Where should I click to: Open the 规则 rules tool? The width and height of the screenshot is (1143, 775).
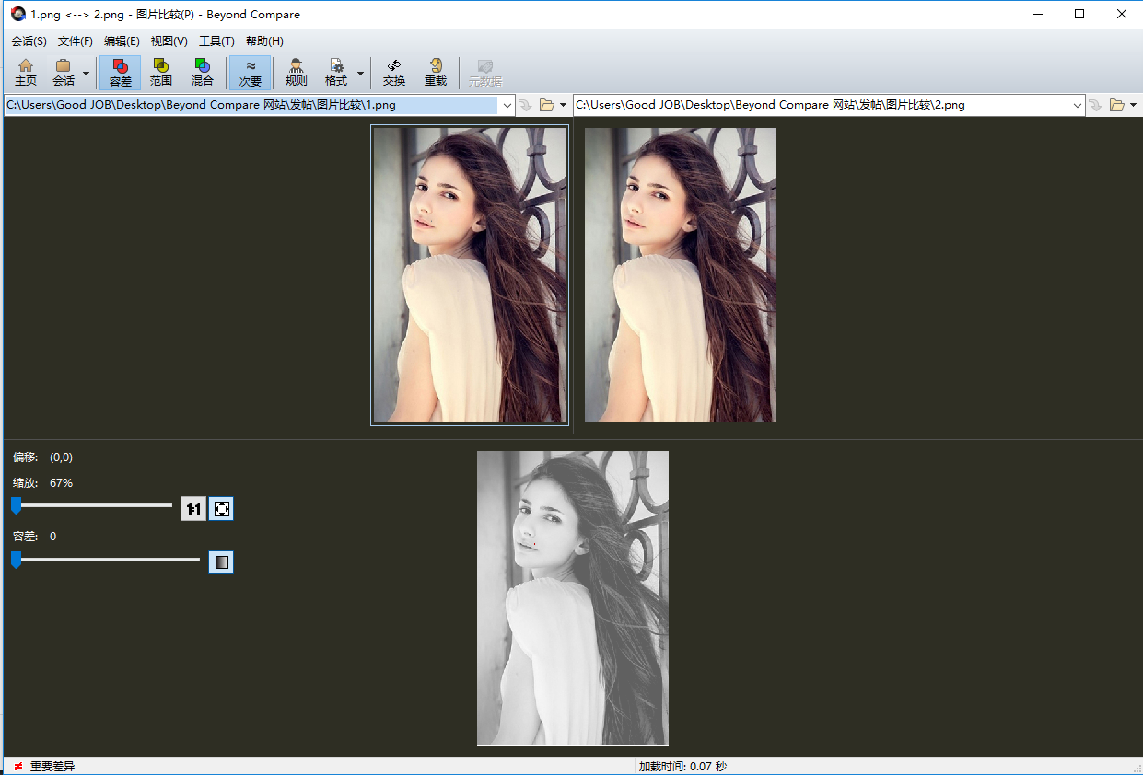click(296, 72)
